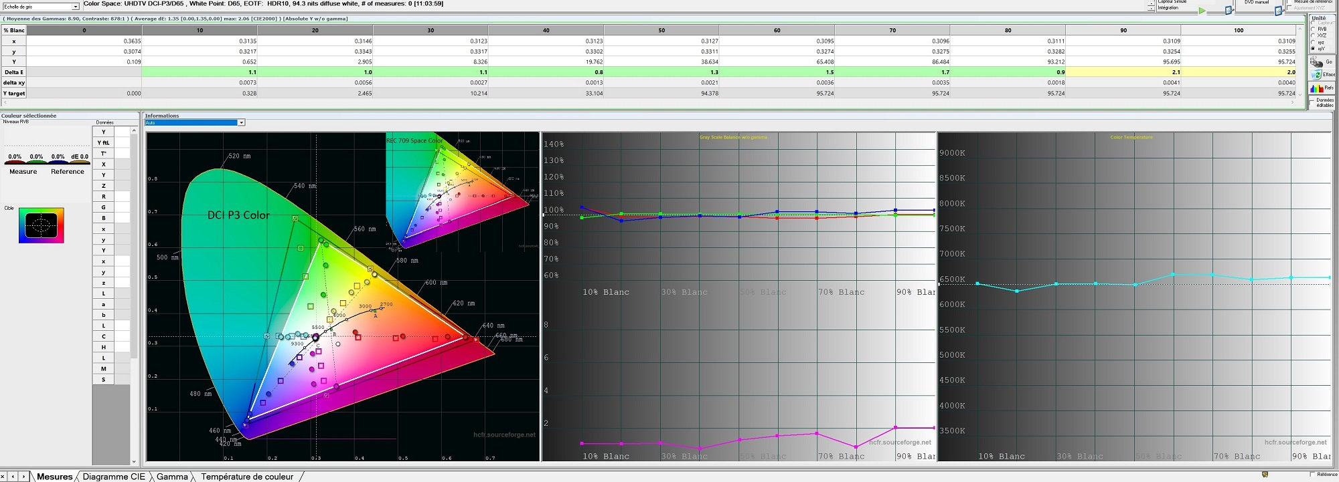Select the T° row in Données
The image size is (1339, 482).
(104, 153)
